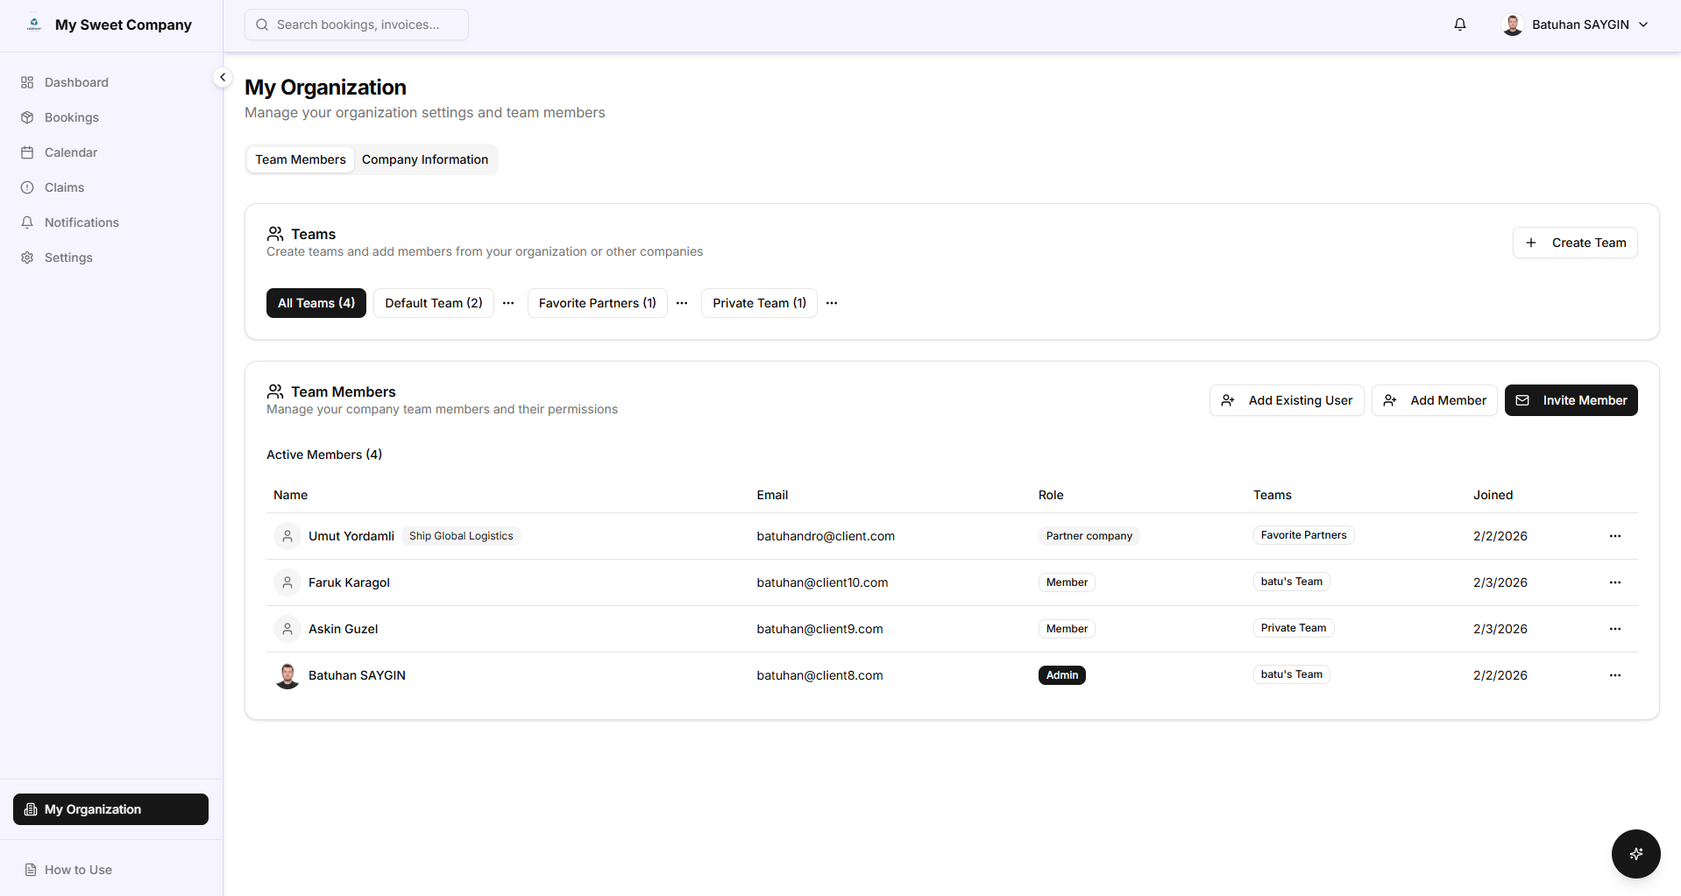Screen dimensions: 1681x896
Task: Open row actions for Batuhan SAYGIN
Action: [1614, 675]
